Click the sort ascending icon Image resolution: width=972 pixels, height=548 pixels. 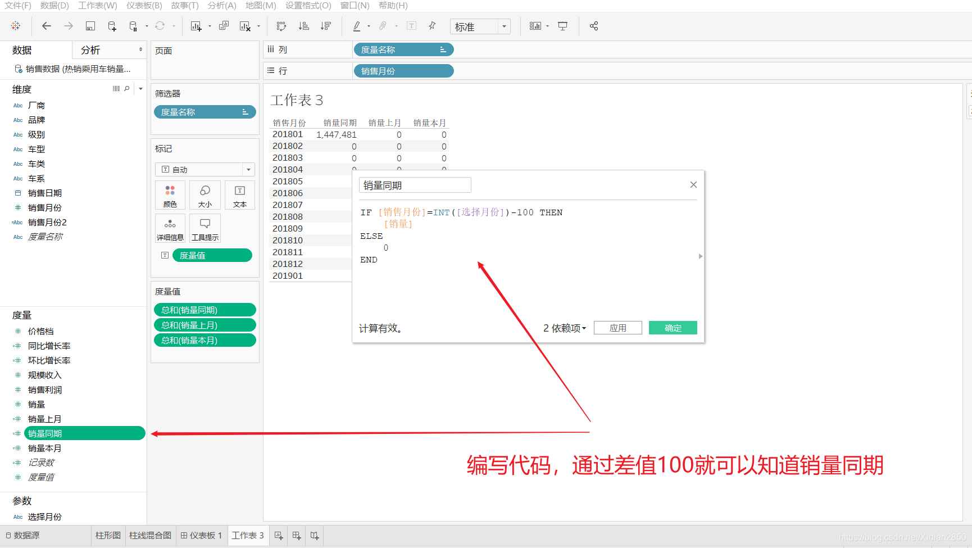(x=303, y=26)
